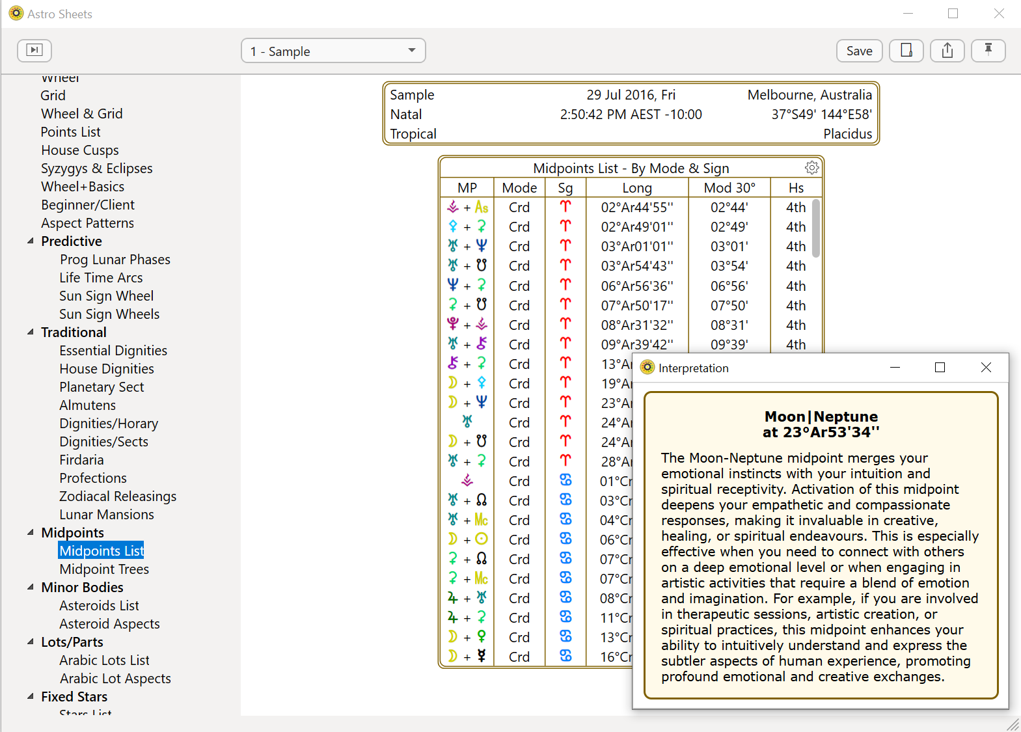Open Asteroids List sheet
Screen dimensions: 1021x732
click(x=99, y=605)
